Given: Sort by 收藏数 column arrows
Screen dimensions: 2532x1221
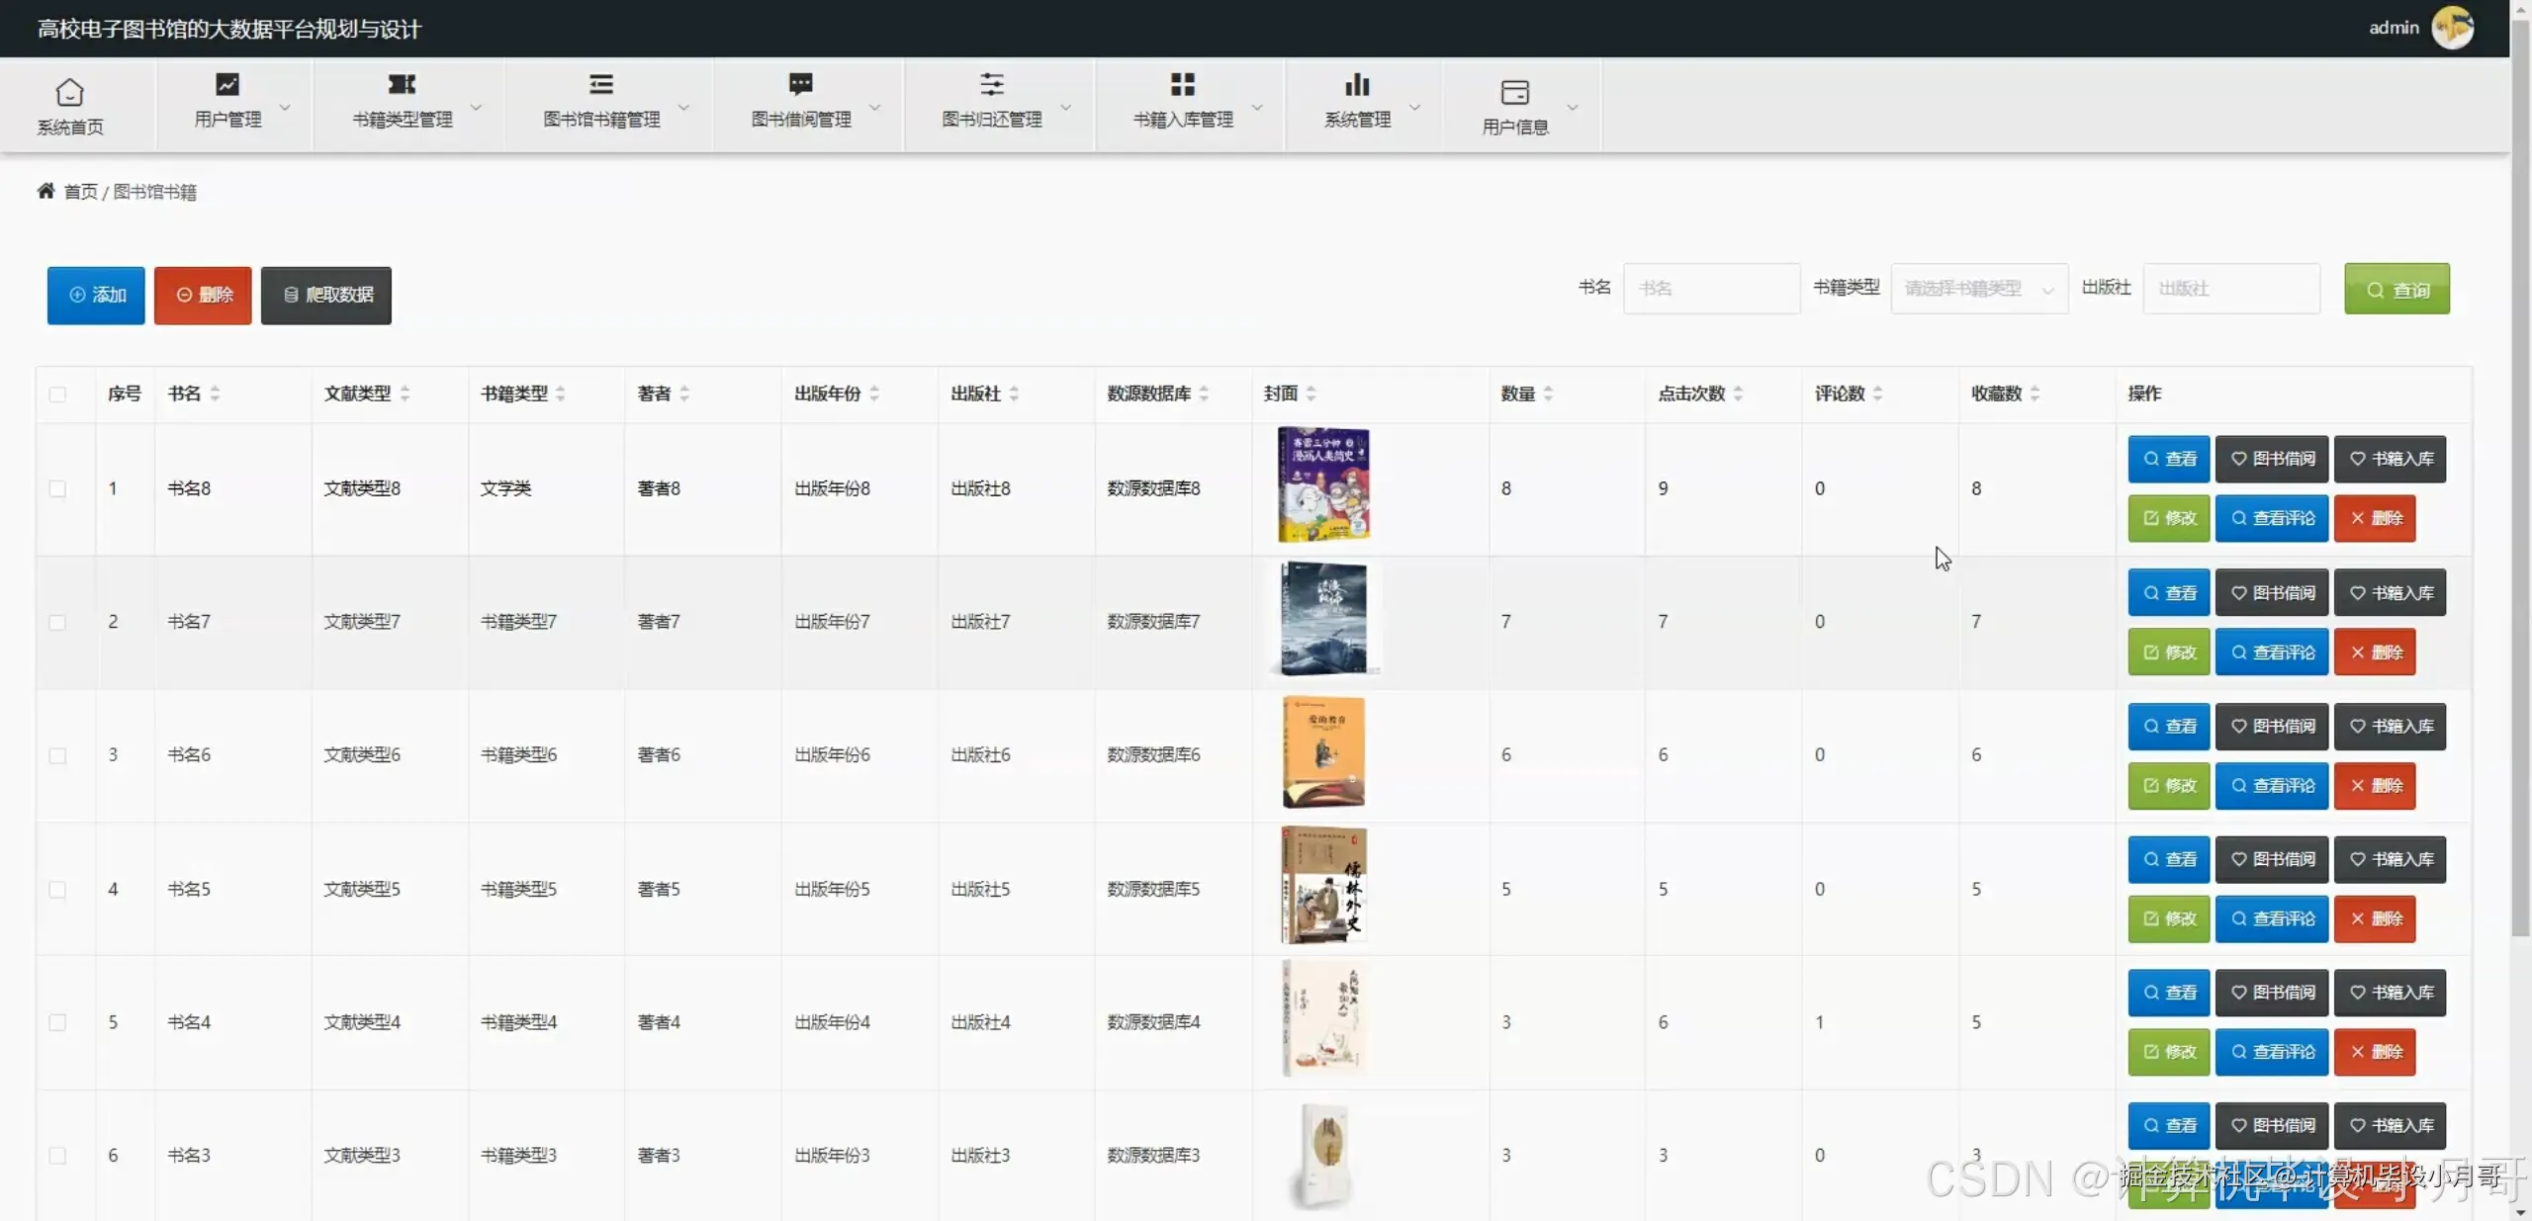Looking at the screenshot, I should point(2035,393).
